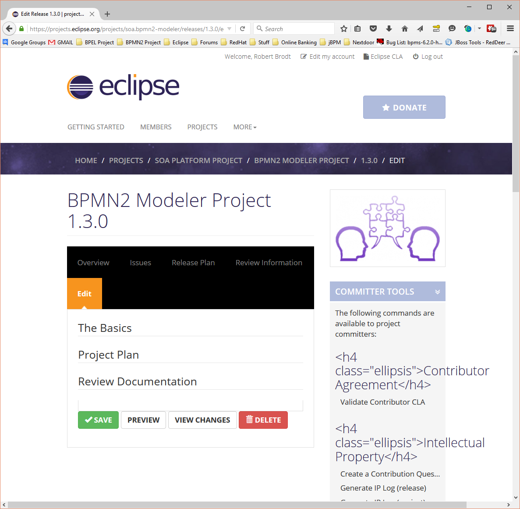Open the Eclipse CLA link
The image size is (520, 509).
(383, 57)
